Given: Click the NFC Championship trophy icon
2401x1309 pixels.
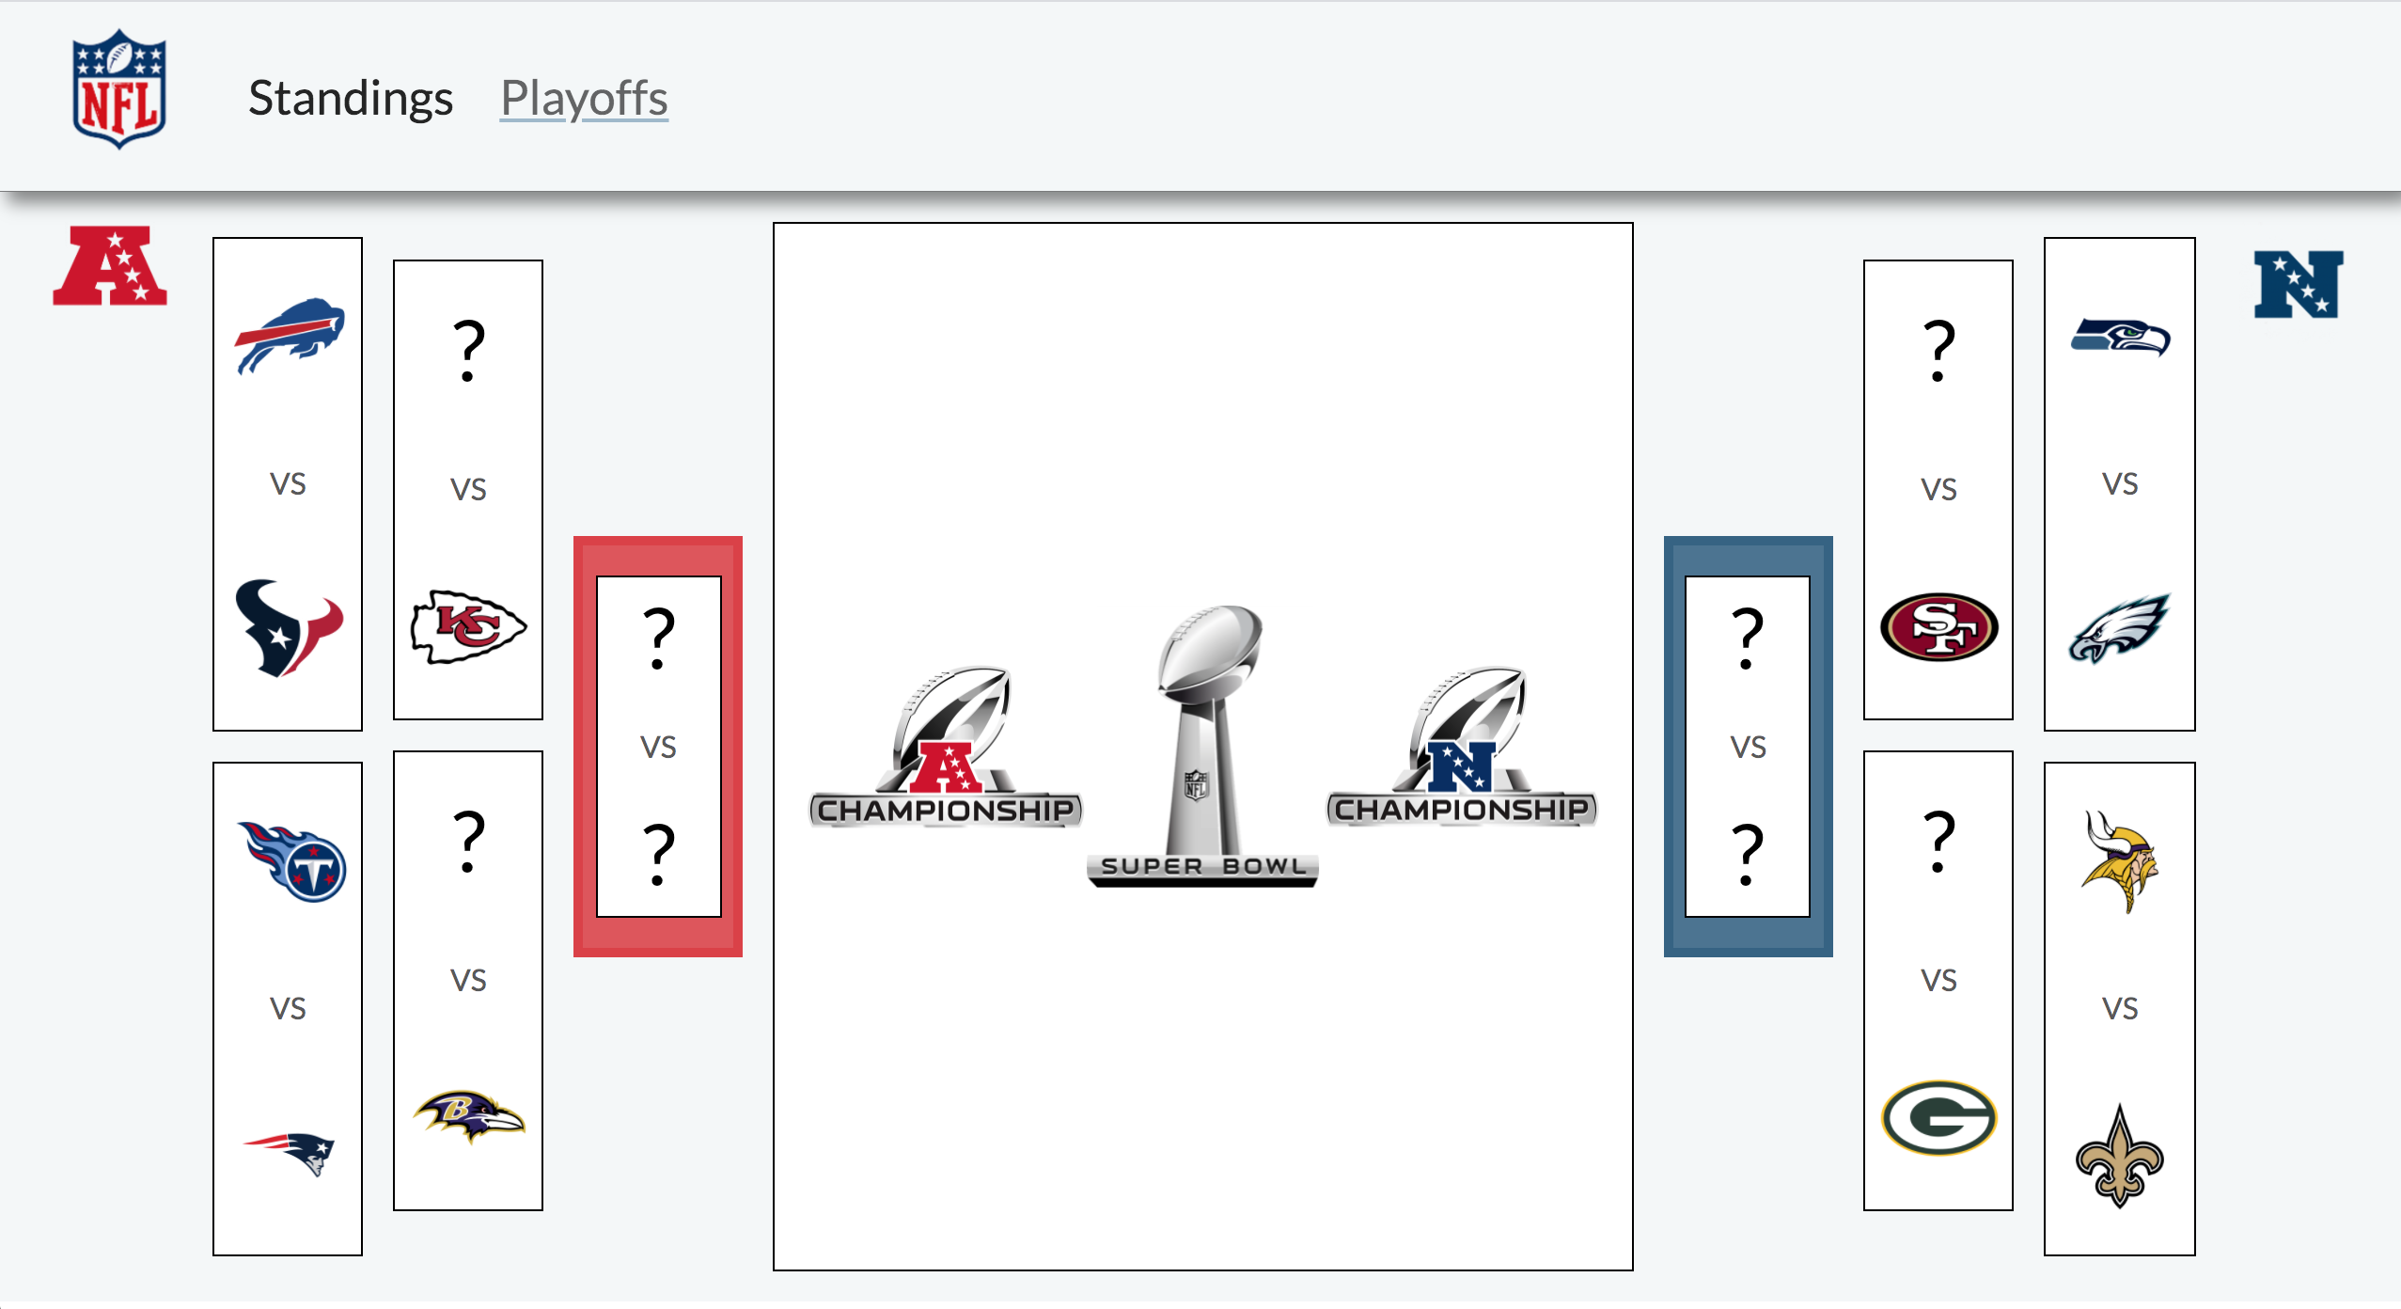Looking at the screenshot, I should coord(1458,742).
